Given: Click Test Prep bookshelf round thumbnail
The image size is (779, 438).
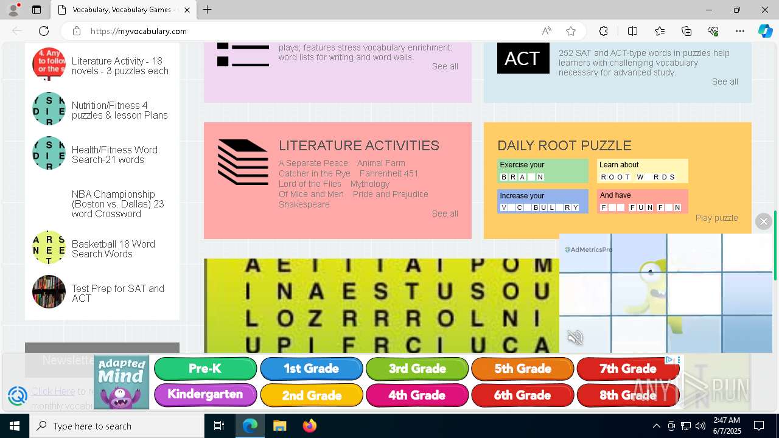Looking at the screenshot, I should (49, 291).
